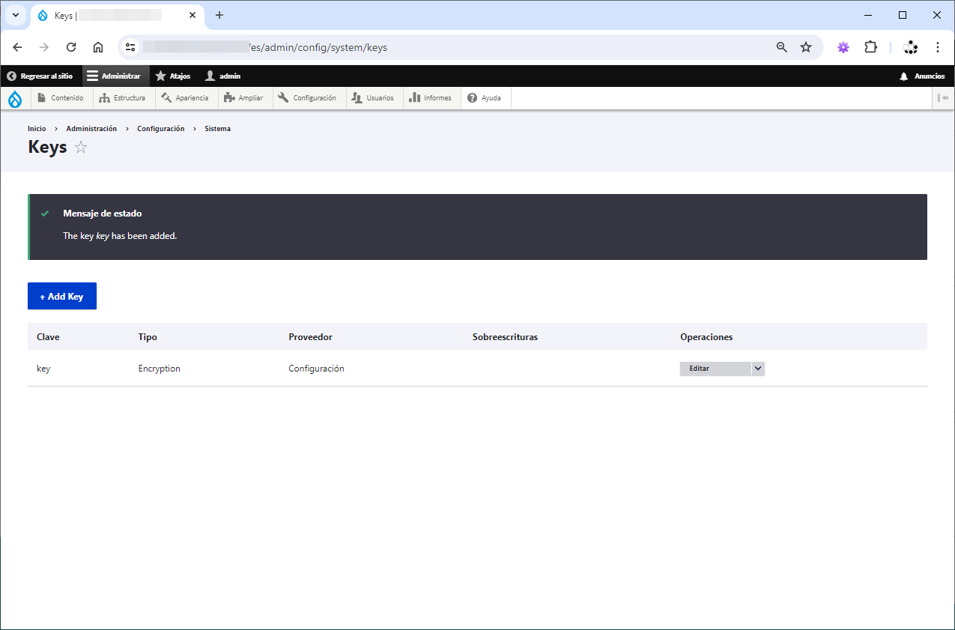Click Sistema breadcrumb link
955x630 pixels.
coord(218,129)
